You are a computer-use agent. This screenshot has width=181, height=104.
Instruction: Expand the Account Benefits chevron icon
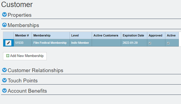click(4, 90)
